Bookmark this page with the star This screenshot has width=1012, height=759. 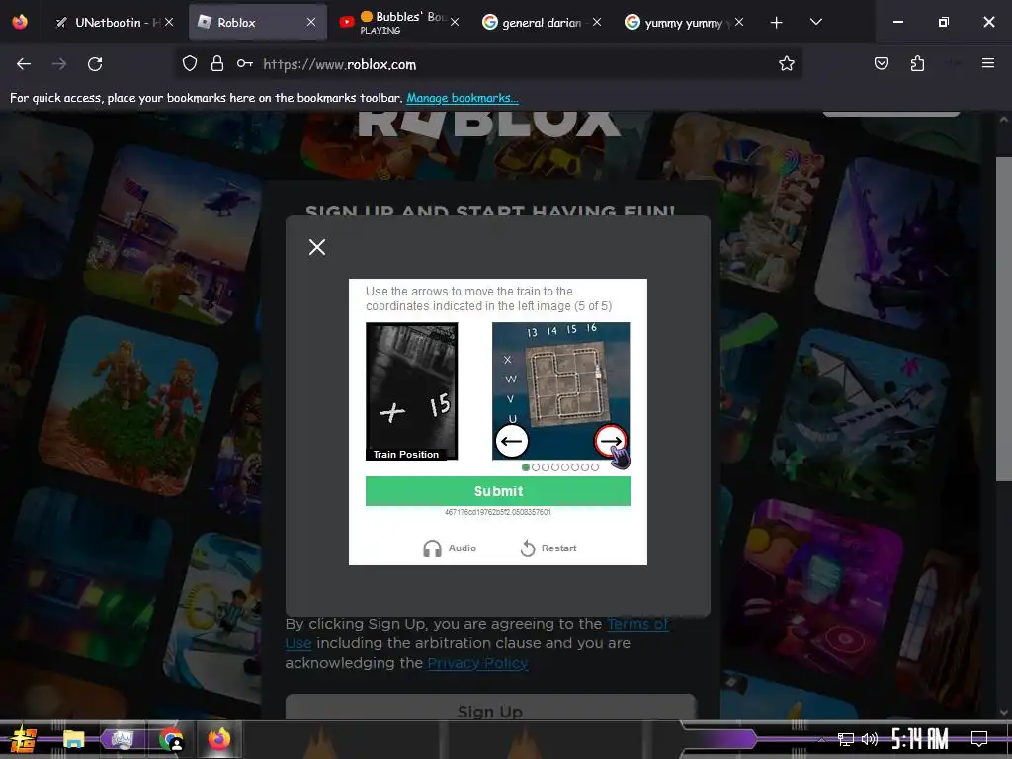786,64
